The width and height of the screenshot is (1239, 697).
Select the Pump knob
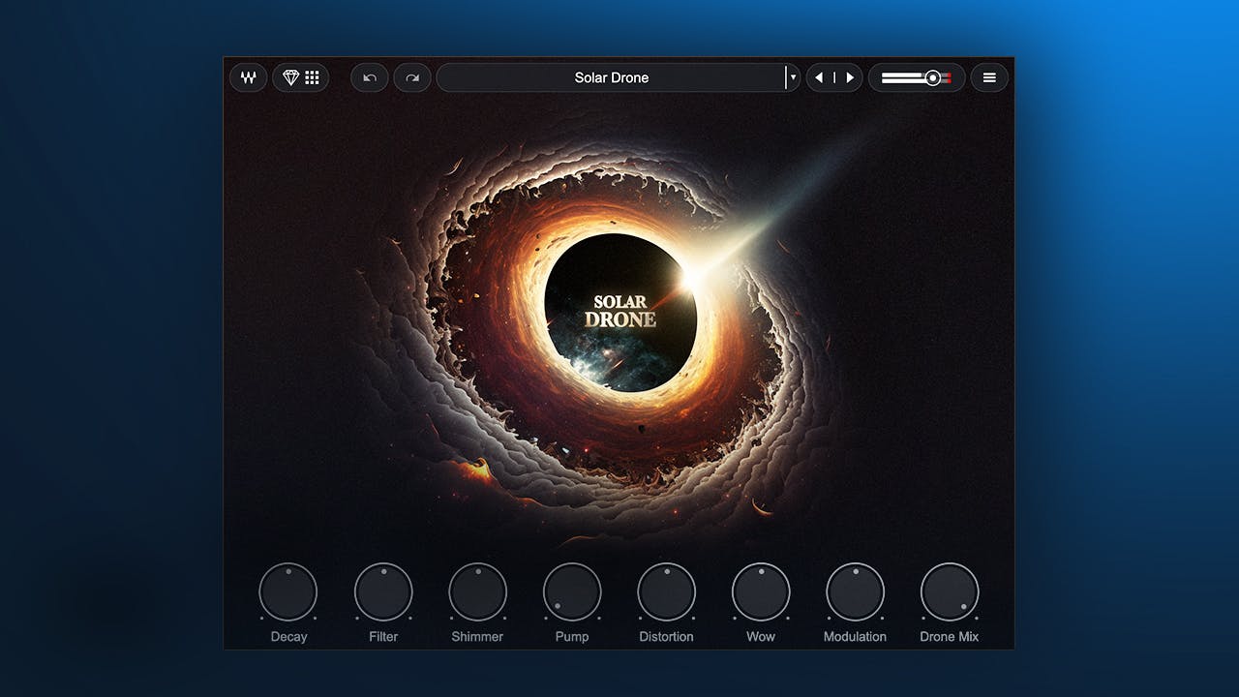click(572, 591)
